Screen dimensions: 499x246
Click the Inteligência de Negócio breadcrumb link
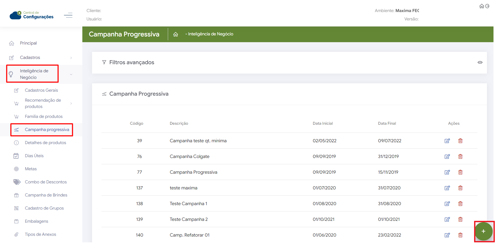click(x=210, y=34)
